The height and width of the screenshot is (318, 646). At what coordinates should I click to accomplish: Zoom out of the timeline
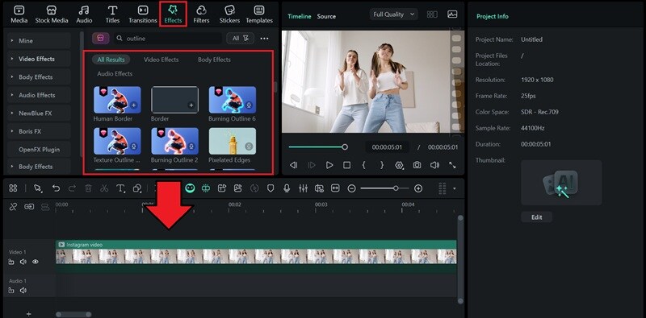(351, 188)
